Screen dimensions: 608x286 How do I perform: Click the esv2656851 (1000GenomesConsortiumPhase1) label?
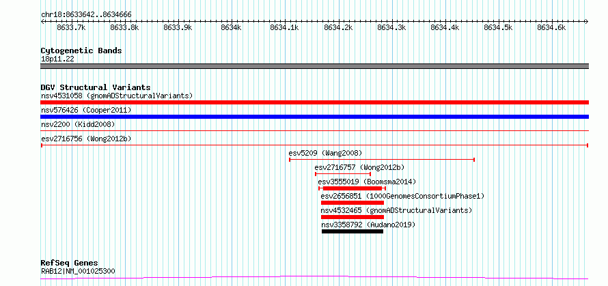pyautogui.click(x=402, y=196)
